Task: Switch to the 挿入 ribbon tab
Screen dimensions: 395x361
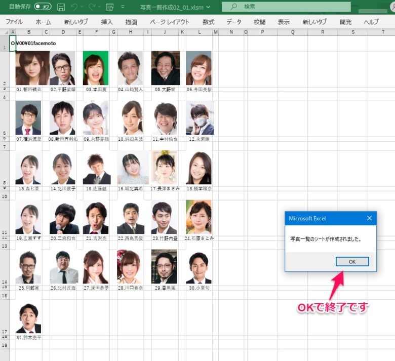Action: (x=107, y=22)
